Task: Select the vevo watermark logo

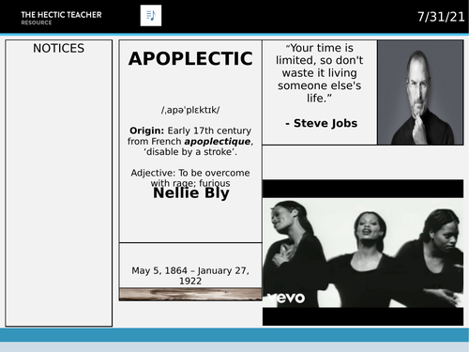Action: point(286,298)
